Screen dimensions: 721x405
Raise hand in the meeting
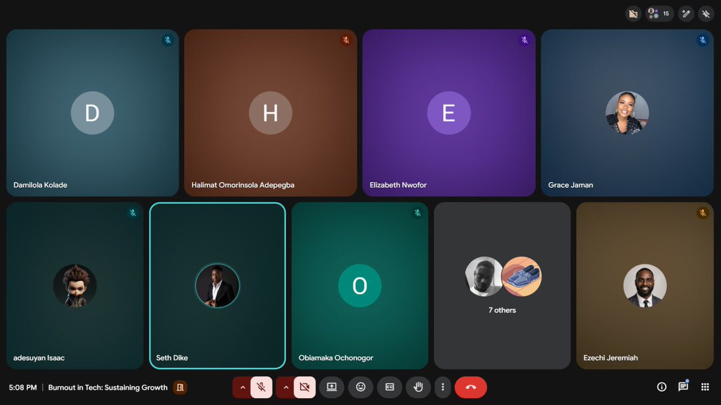point(418,388)
